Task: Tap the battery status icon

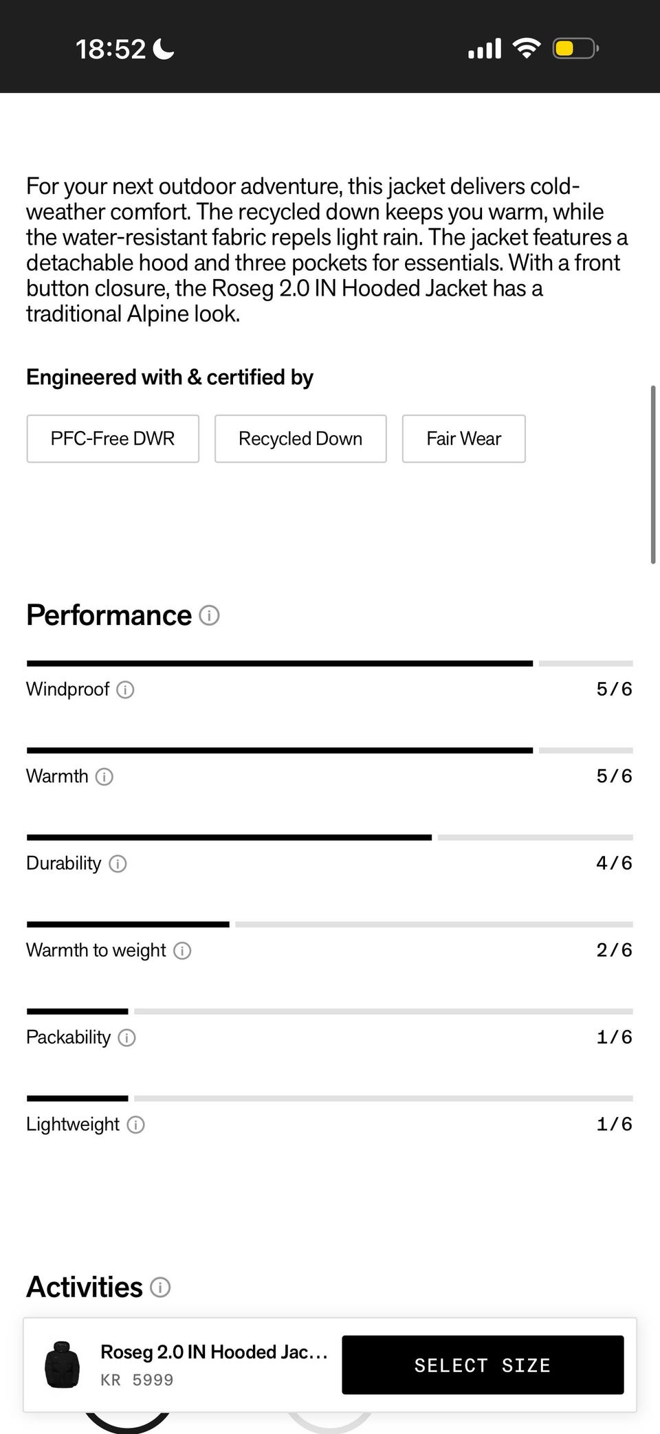Action: click(x=575, y=49)
